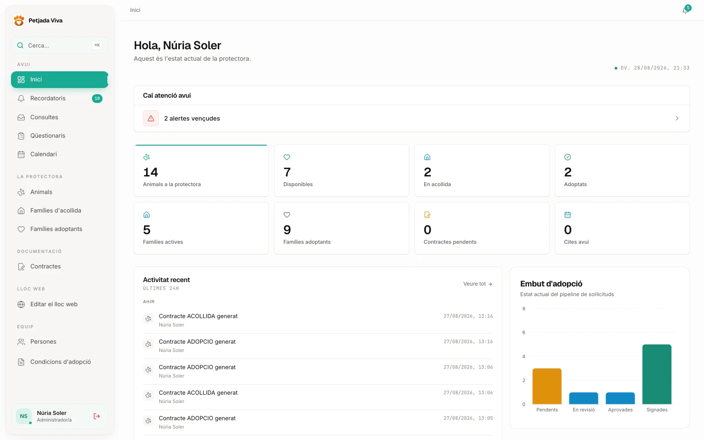
Task: Click the Contracte ACOLLIDA generat entry at 13:06
Action: [x=318, y=397]
